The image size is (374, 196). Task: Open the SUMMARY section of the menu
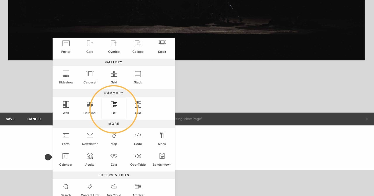pos(114,93)
